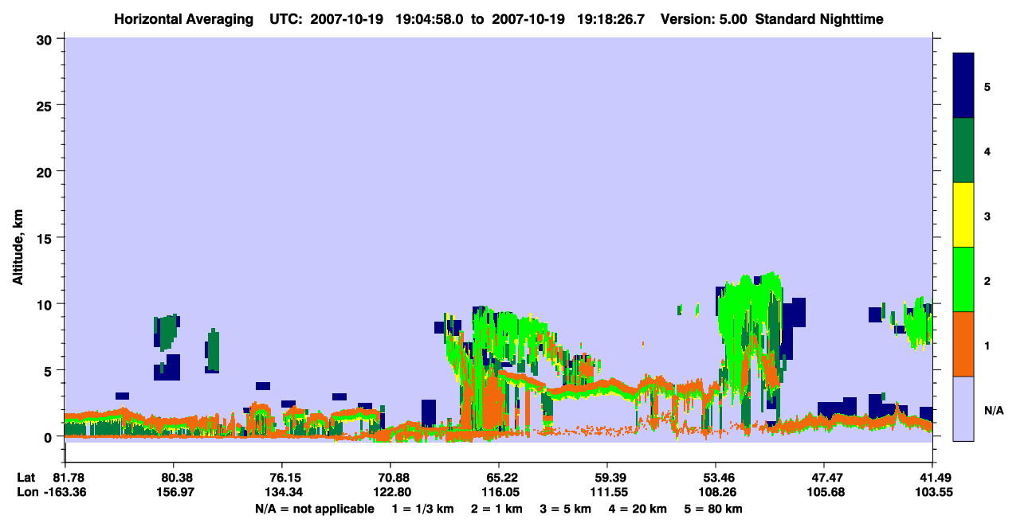The image size is (1036, 531).
Task: Click the 'Lat' row label
Action: (26, 478)
